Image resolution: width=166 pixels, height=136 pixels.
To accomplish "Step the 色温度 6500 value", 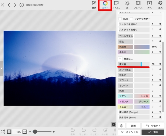I will [160, 47].
